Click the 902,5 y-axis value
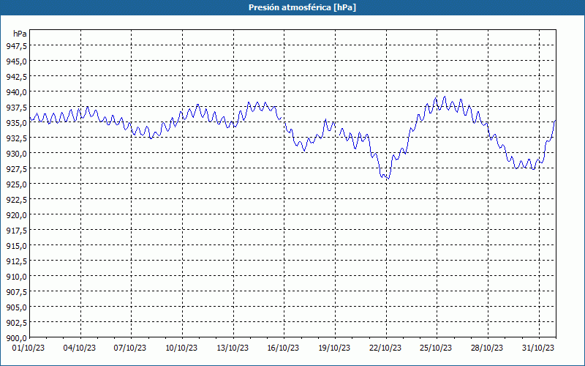 pos(16,322)
